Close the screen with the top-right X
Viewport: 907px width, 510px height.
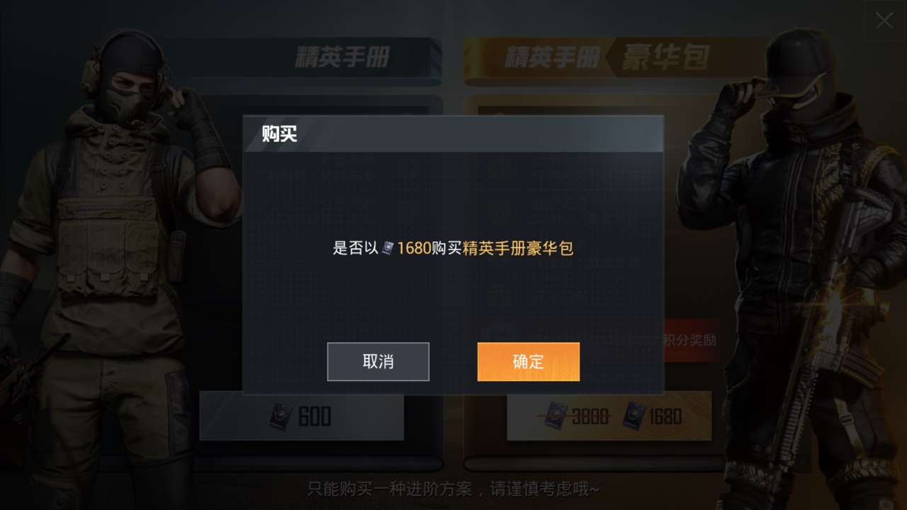(x=884, y=21)
